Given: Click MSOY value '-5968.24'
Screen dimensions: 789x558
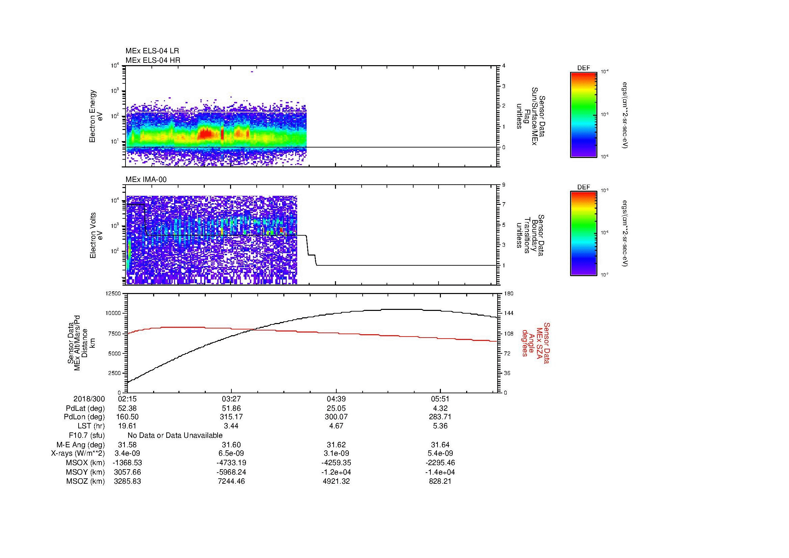Looking at the screenshot, I should [x=231, y=472].
